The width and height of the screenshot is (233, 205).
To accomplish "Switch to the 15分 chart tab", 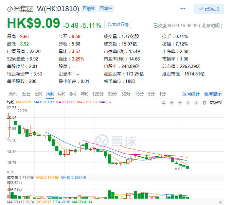I will pos(139,94).
